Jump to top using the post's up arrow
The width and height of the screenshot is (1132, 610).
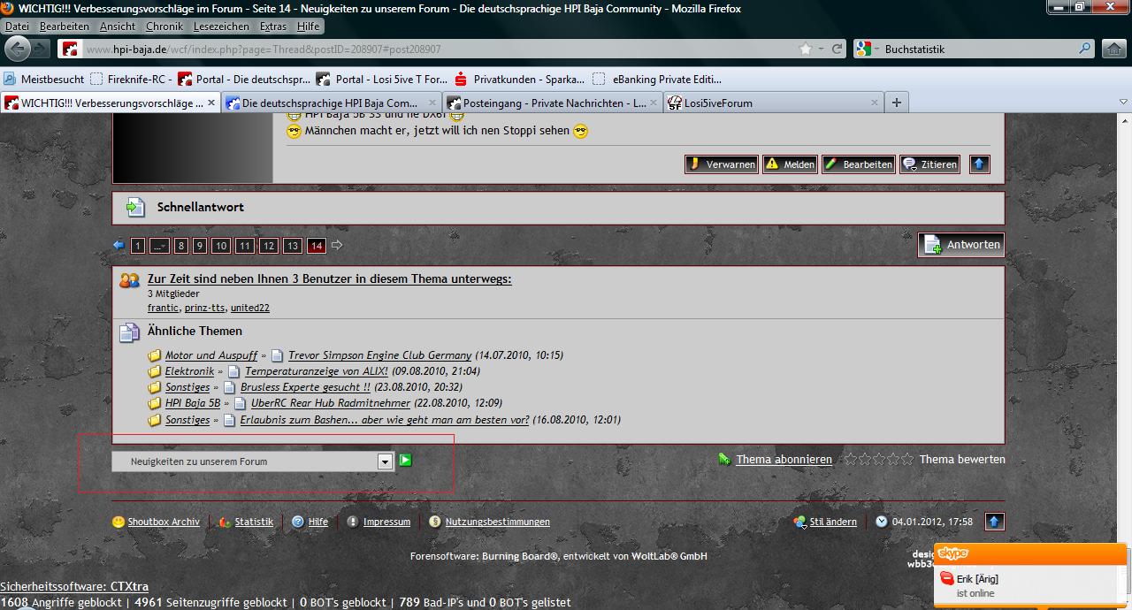tap(979, 164)
